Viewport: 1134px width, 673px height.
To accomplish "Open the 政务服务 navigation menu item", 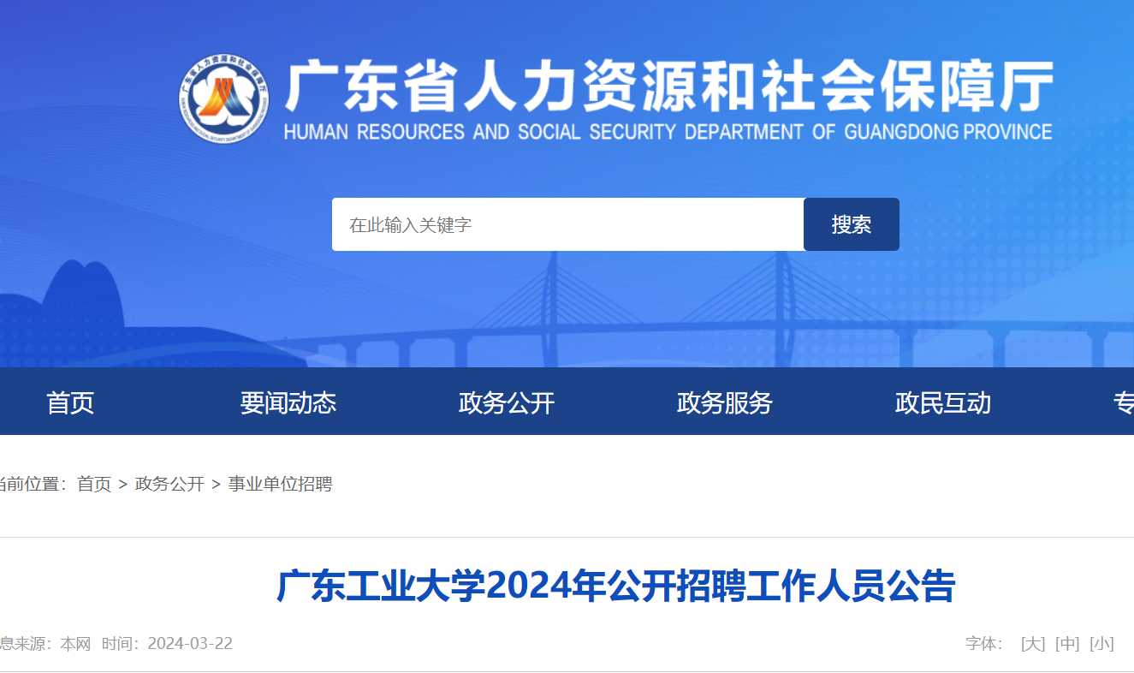I will (x=725, y=402).
